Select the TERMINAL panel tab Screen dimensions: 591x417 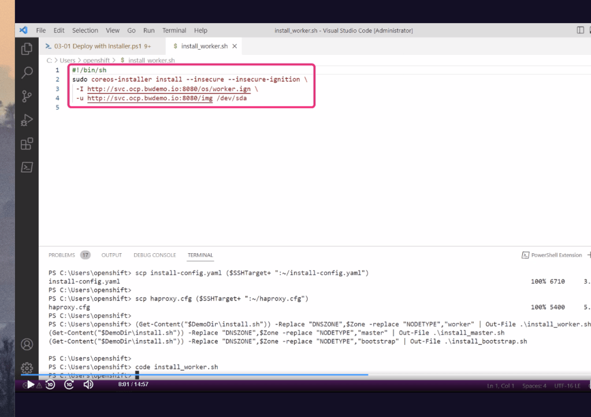pyautogui.click(x=200, y=255)
